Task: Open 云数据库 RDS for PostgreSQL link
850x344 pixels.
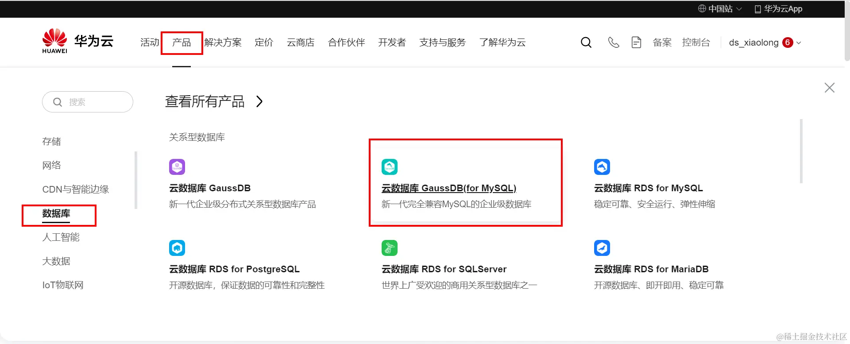Action: 234,269
